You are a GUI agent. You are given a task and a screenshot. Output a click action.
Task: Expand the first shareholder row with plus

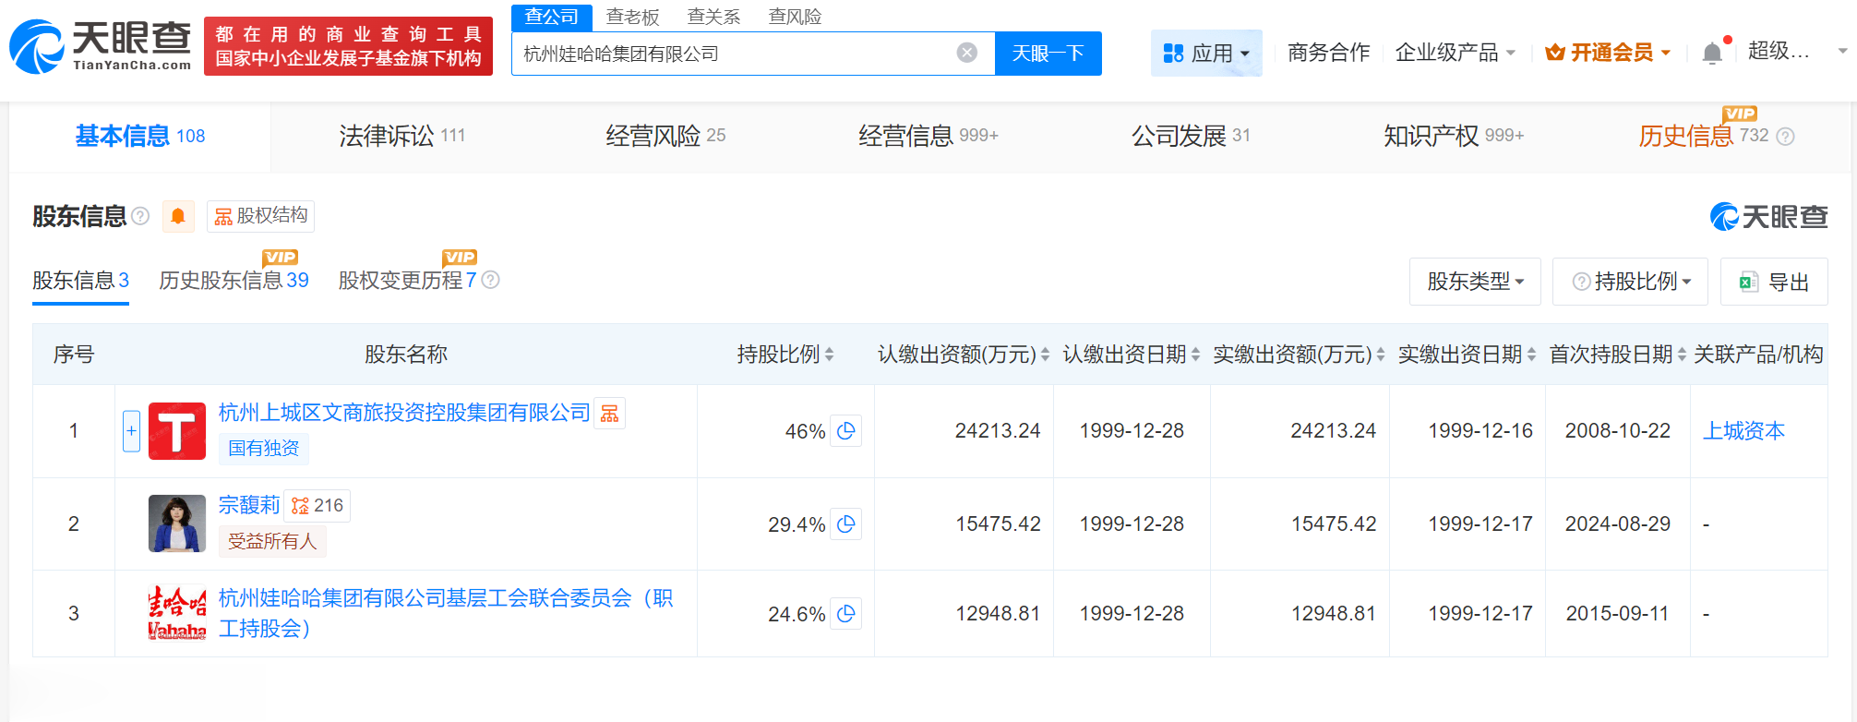pyautogui.click(x=131, y=431)
